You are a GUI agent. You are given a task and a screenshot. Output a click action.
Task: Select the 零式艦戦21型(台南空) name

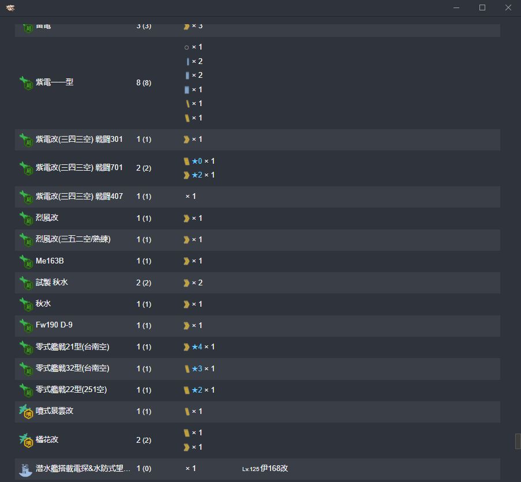[73, 347]
